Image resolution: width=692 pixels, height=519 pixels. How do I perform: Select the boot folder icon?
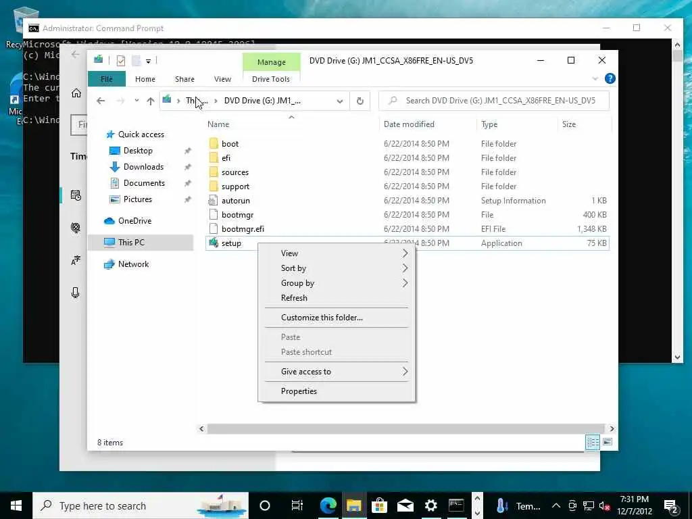(x=214, y=143)
